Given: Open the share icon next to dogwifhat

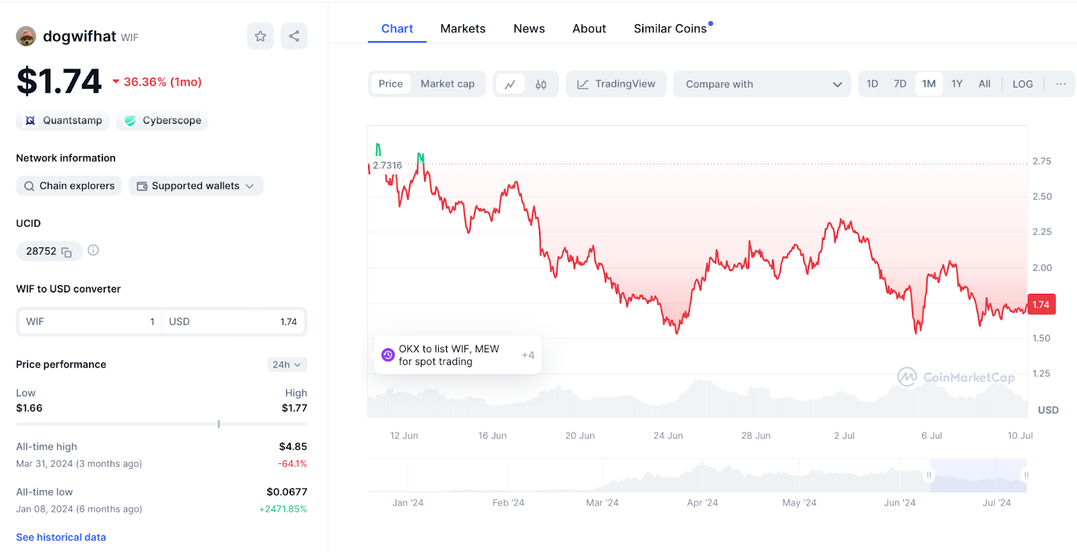Looking at the screenshot, I should 294,36.
